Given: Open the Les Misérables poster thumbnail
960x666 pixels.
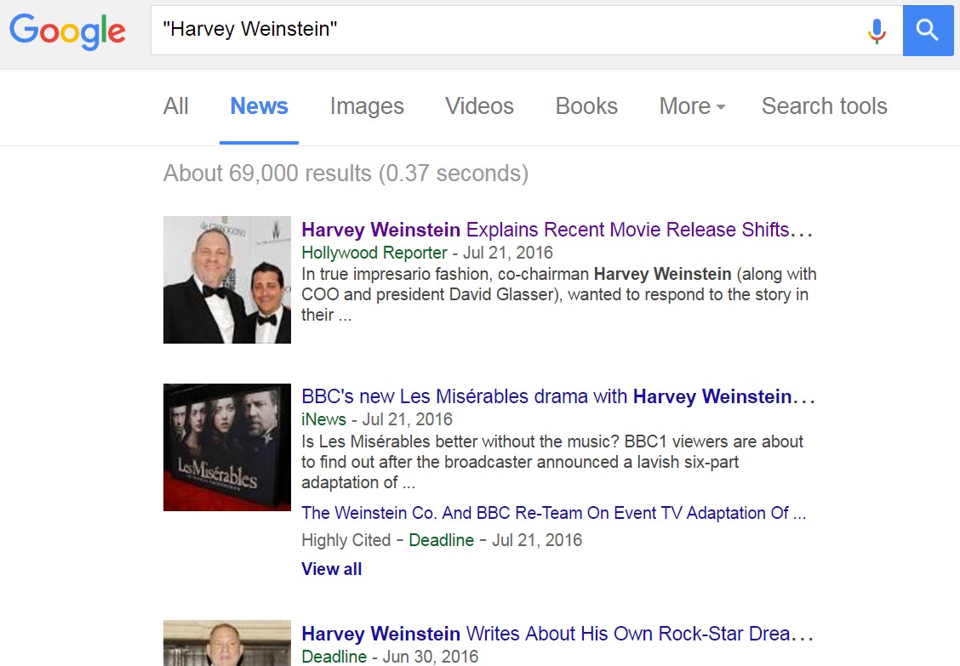Looking at the screenshot, I should click(x=227, y=447).
